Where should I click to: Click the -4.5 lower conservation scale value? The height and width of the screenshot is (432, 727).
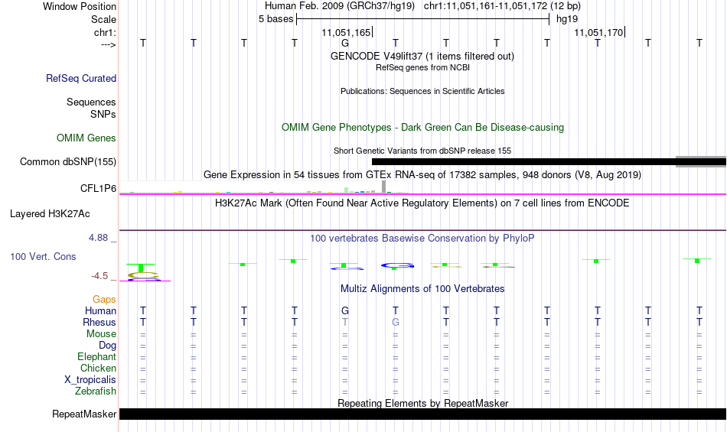pos(99,276)
